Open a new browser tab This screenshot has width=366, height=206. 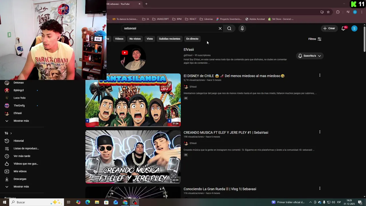(x=146, y=4)
